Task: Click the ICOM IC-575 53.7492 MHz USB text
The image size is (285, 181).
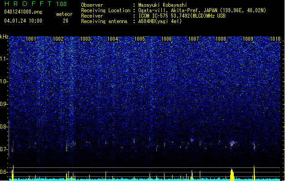Action: pos(182,16)
